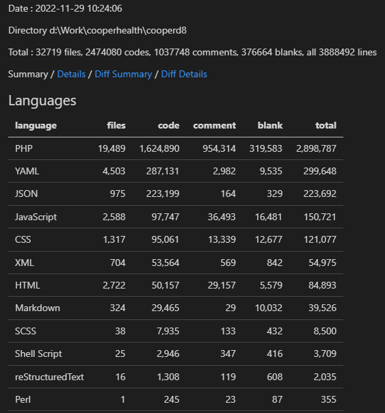Click JavaScript total value 150,721

pos(320,217)
